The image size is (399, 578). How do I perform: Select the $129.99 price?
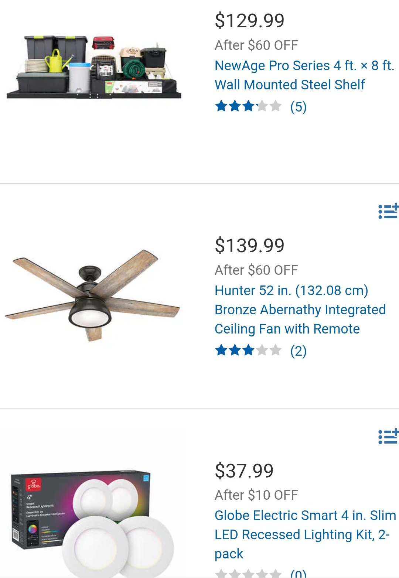(x=250, y=21)
